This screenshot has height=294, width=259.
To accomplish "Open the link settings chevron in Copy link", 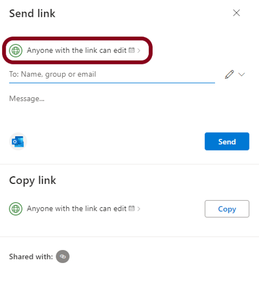I will coord(139,208).
